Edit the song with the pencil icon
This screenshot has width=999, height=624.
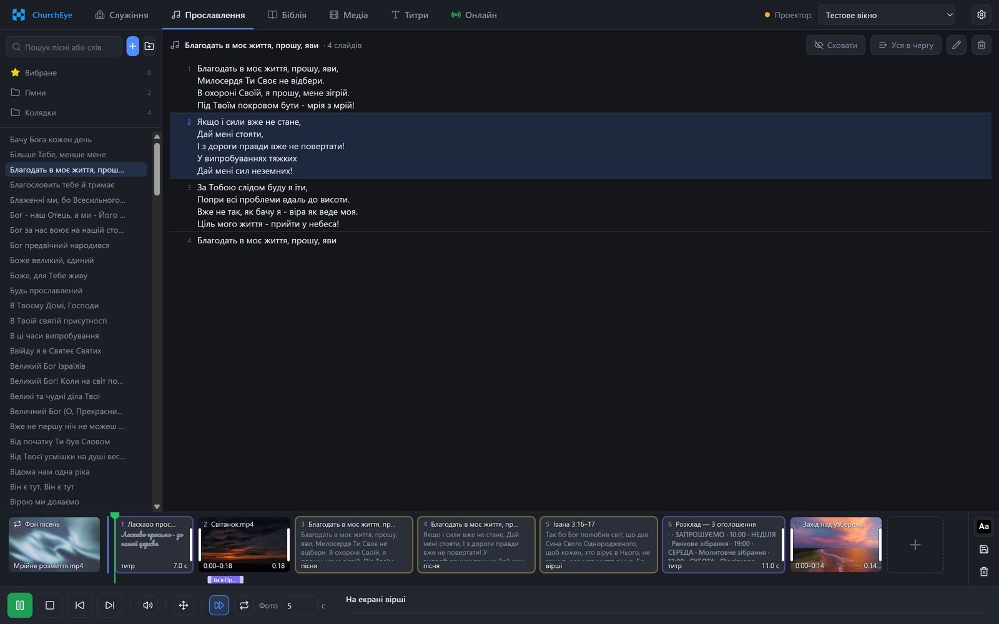pos(957,45)
